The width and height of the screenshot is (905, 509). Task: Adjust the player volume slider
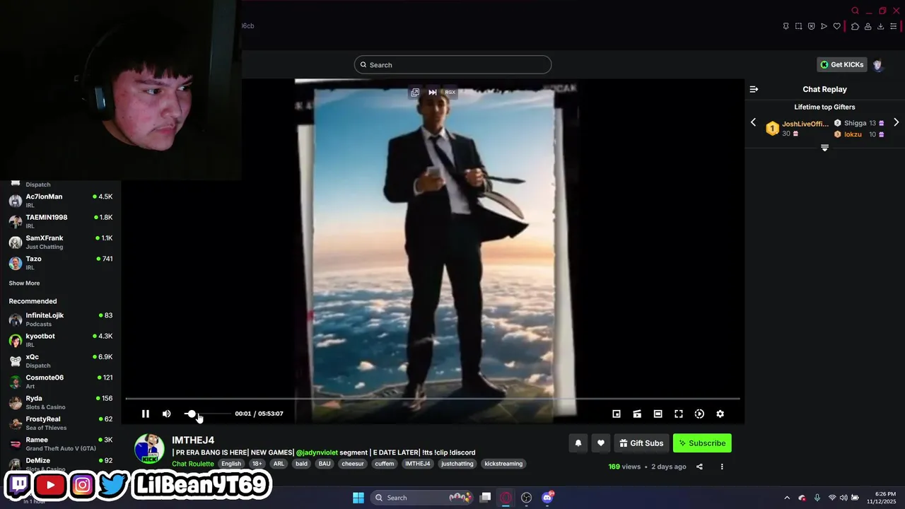pos(207,414)
